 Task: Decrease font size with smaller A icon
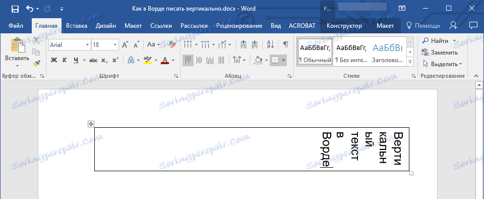137,45
